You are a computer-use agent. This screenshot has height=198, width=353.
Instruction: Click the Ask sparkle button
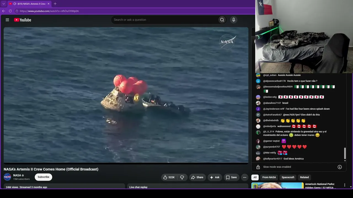(x=215, y=177)
